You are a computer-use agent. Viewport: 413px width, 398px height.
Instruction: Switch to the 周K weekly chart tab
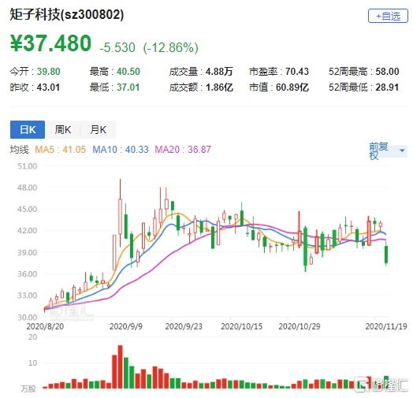(x=63, y=129)
